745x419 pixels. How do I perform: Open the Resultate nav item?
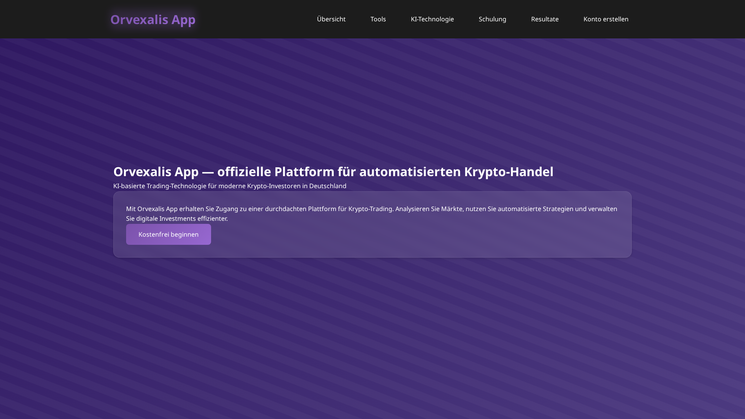coord(545,19)
